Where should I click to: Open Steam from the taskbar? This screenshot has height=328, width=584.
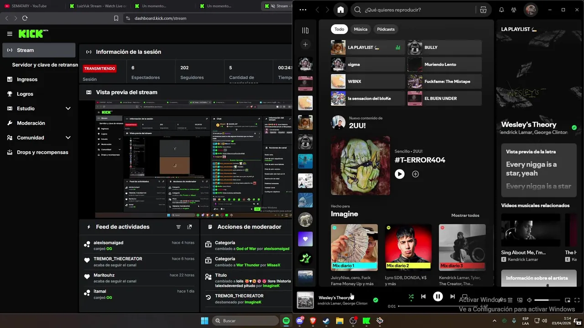[x=326, y=321]
